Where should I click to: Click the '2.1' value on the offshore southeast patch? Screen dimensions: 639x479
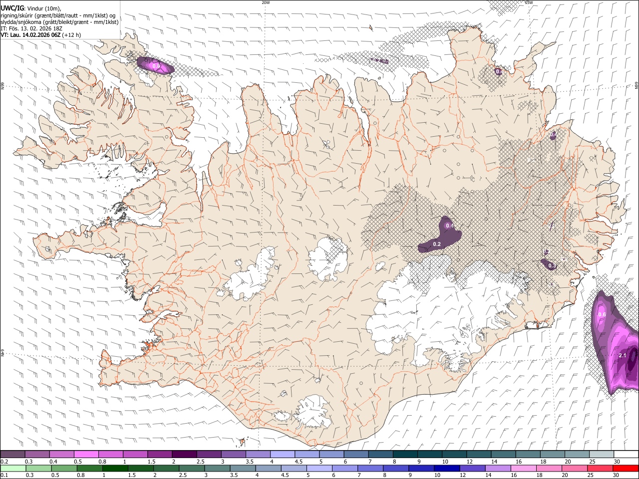coord(623,356)
